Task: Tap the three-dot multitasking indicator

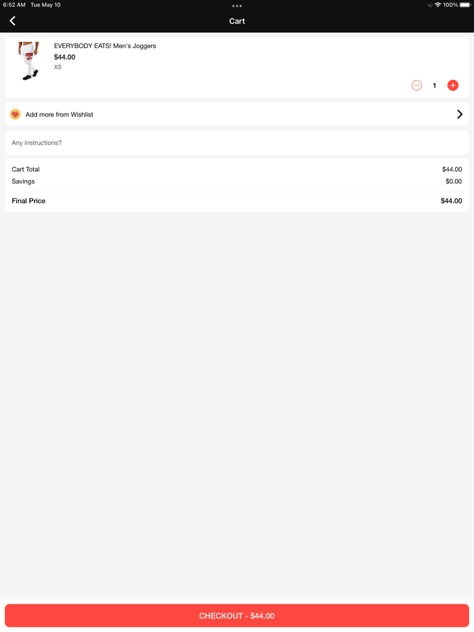Action: (x=237, y=6)
